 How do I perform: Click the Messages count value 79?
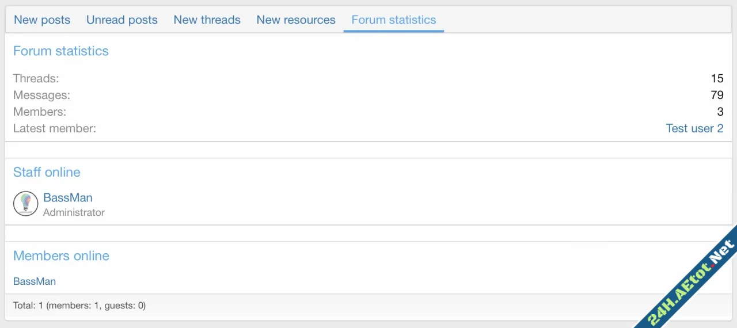(x=717, y=95)
